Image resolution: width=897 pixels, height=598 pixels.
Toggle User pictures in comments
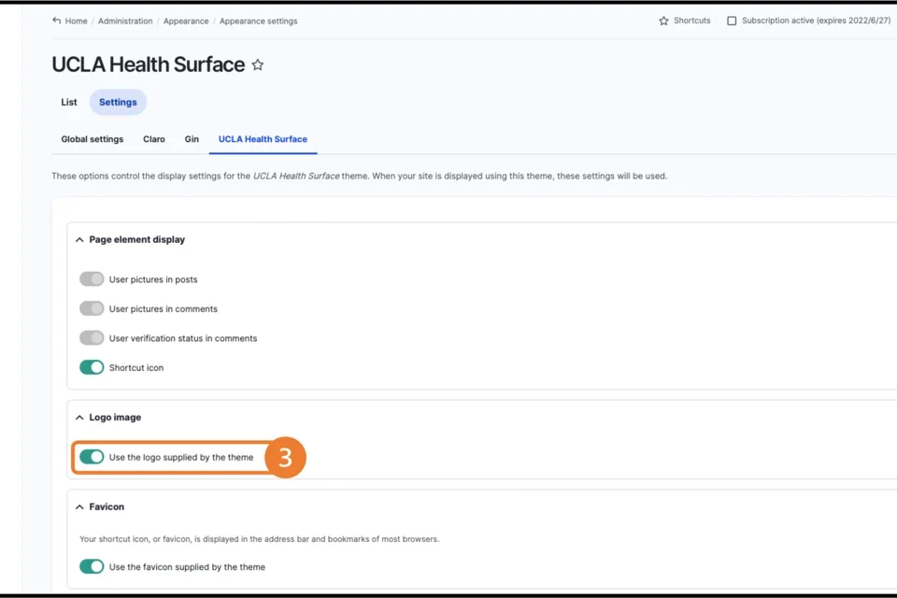92,308
